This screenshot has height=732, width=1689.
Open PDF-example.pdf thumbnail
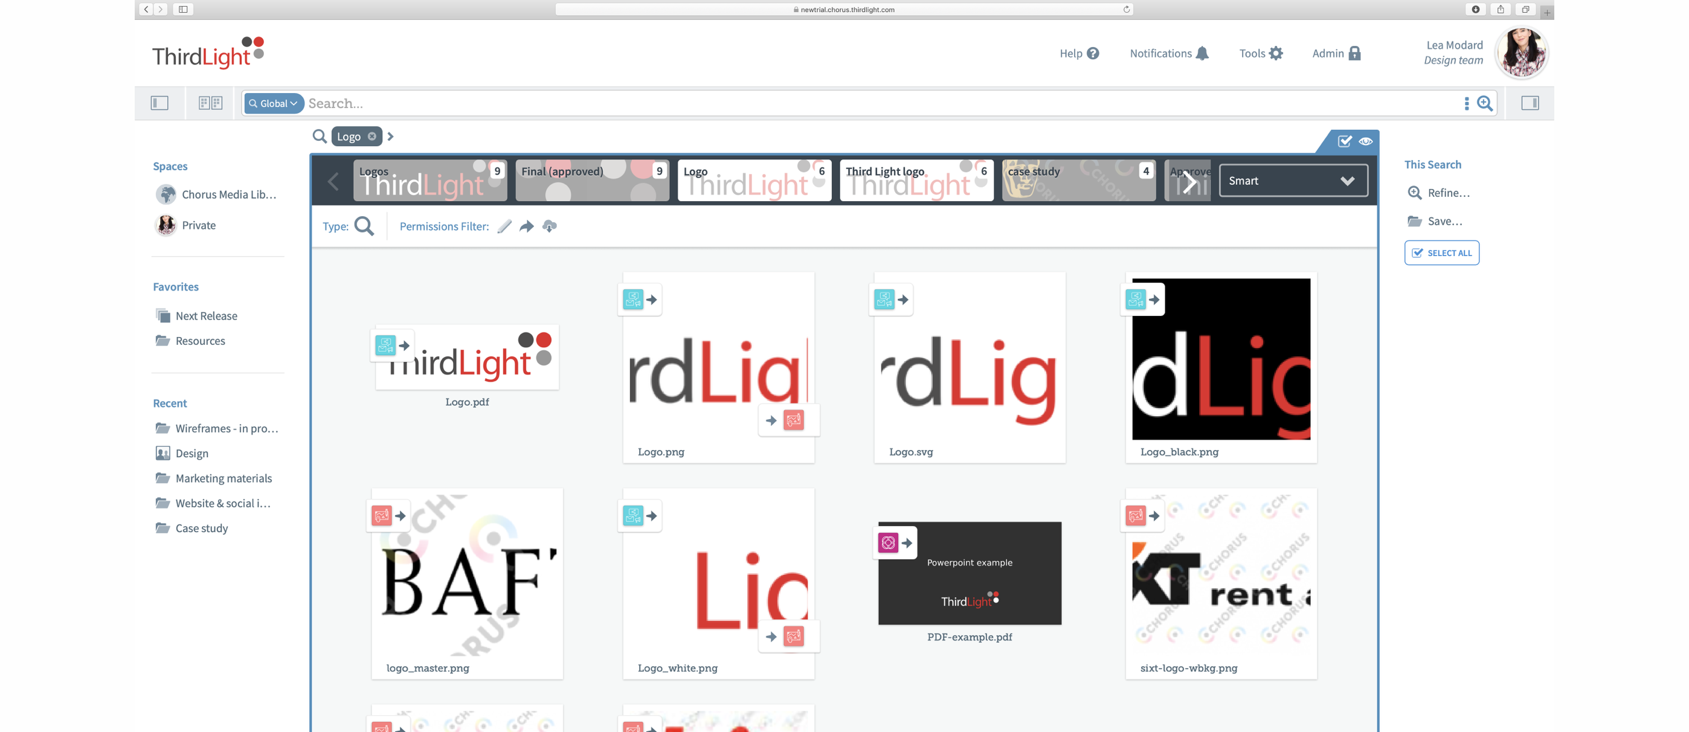click(970, 573)
